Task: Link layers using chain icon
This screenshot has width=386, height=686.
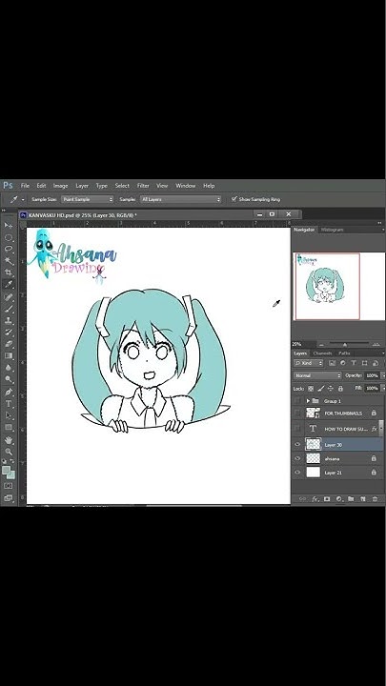Action: pyautogui.click(x=302, y=498)
